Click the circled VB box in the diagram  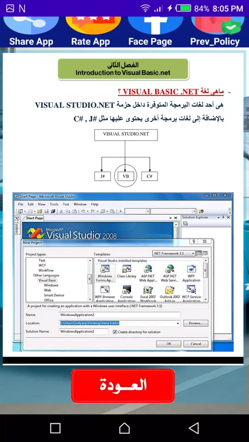pyautogui.click(x=126, y=176)
